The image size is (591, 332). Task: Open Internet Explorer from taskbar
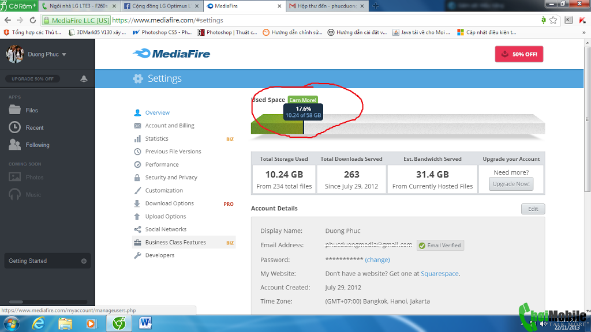point(39,324)
